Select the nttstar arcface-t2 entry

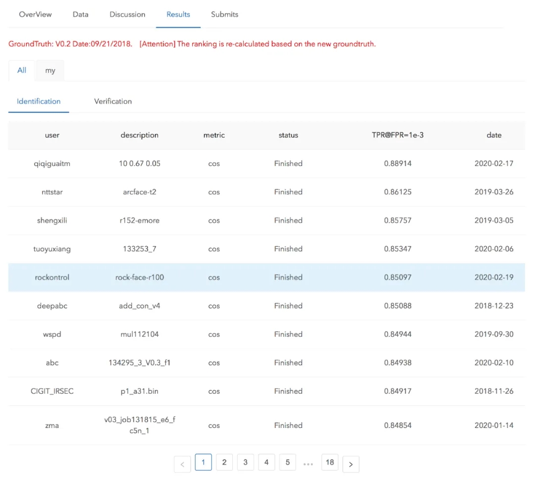pyautogui.click(x=139, y=192)
